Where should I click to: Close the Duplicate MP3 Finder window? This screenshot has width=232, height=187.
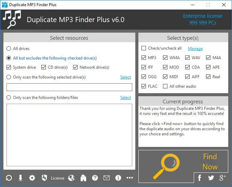224,5
